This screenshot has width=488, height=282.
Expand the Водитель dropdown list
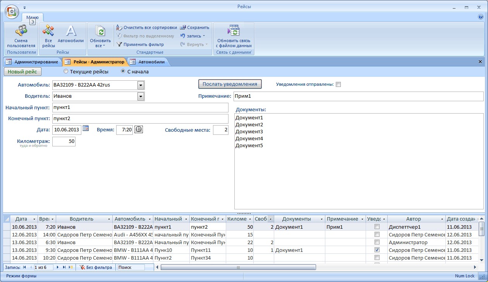pos(141,96)
